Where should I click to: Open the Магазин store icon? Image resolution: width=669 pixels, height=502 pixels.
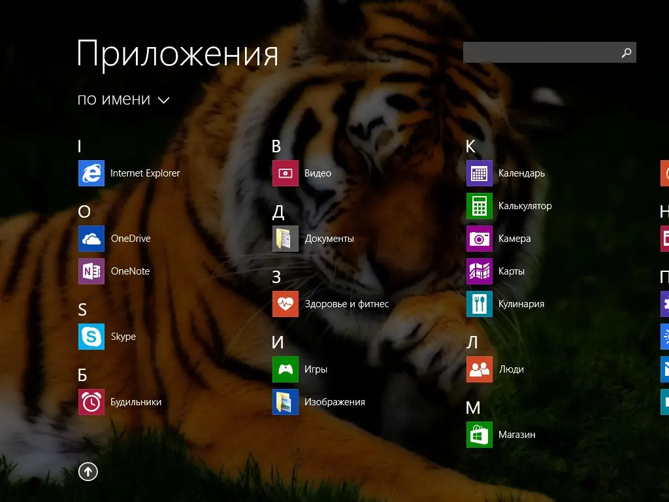479,435
